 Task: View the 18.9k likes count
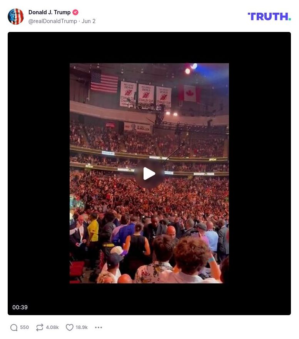point(82,327)
